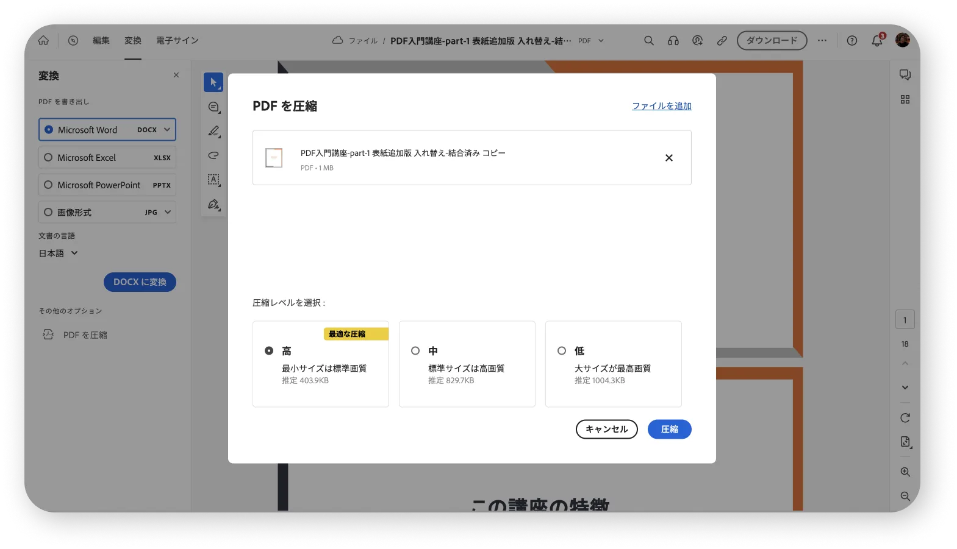This screenshot has width=957, height=549.
Task: Select the Microsoft PowerPoint radio option
Action: click(x=48, y=185)
